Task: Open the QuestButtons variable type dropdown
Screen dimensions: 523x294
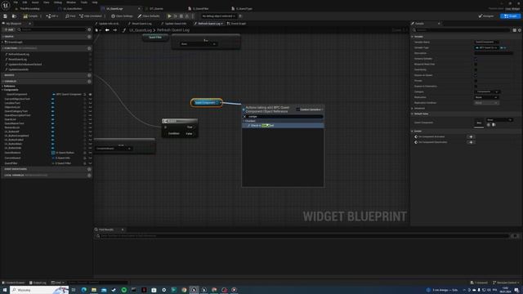Action: 65,153
